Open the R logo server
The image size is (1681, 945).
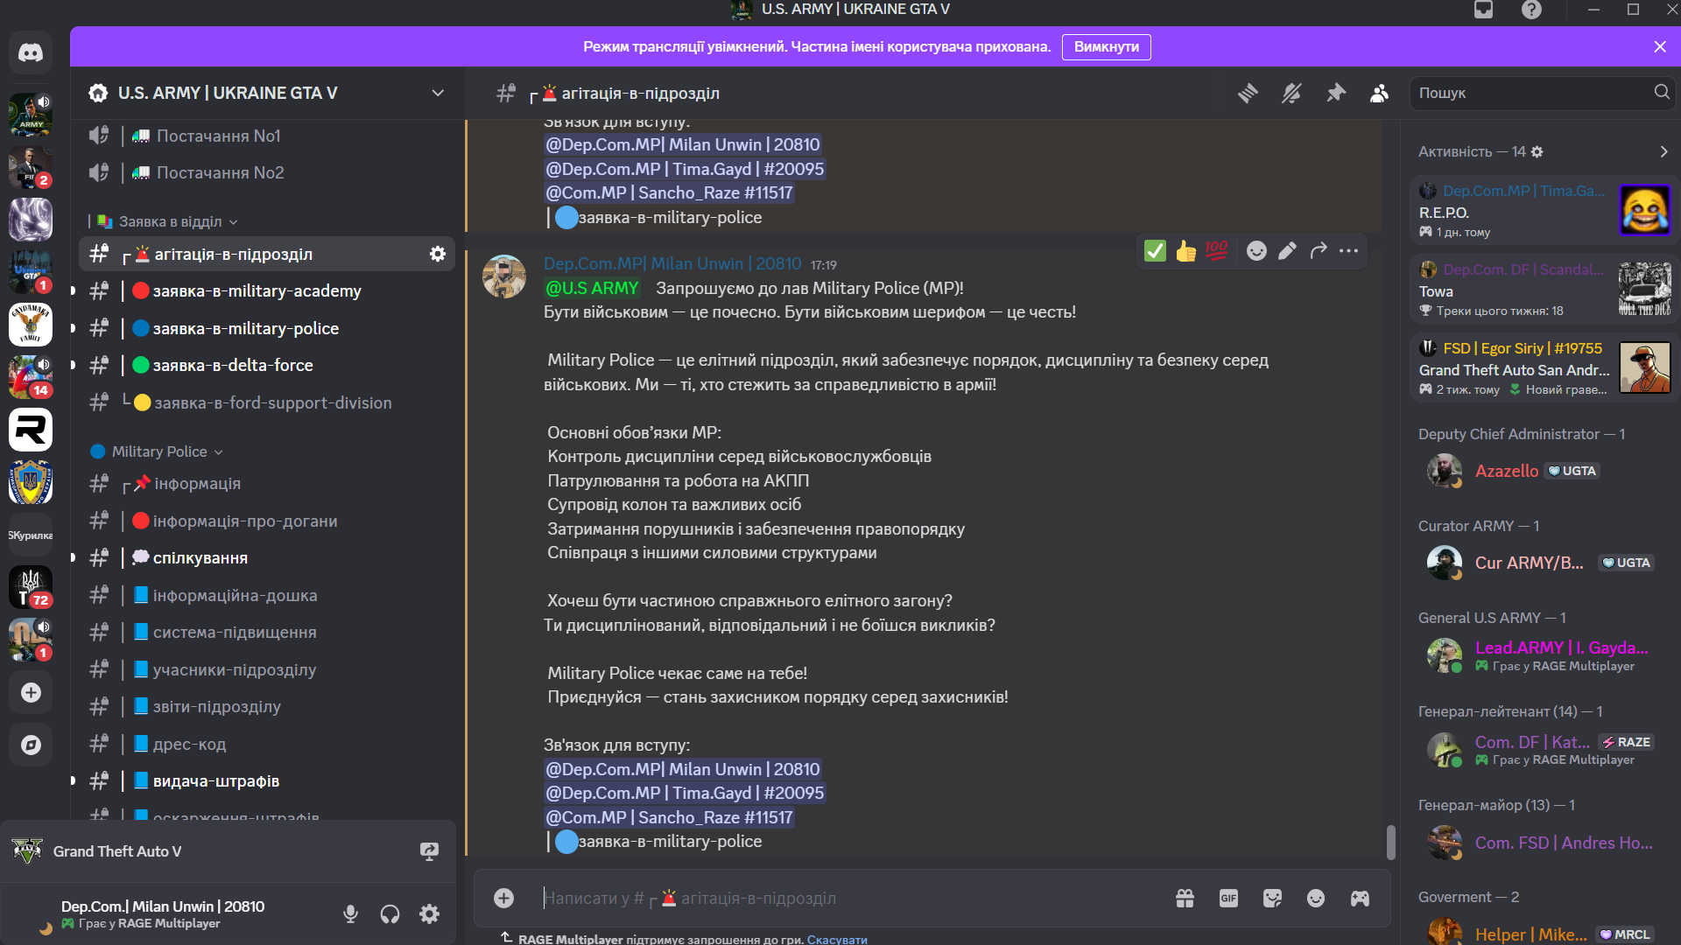[x=31, y=430]
